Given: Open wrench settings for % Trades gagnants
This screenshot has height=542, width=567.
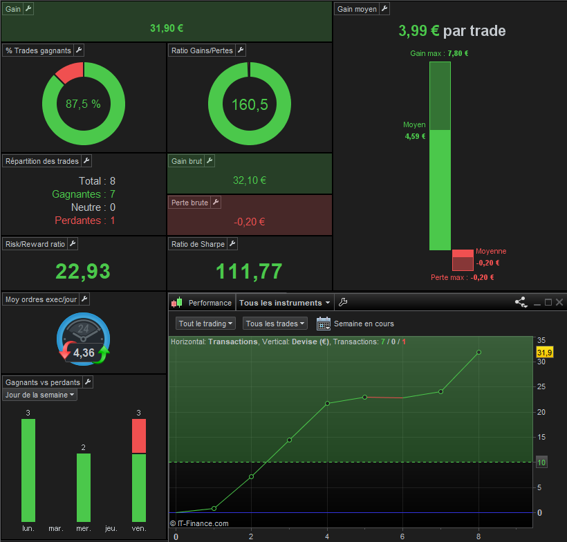Looking at the screenshot, I should click(79, 50).
